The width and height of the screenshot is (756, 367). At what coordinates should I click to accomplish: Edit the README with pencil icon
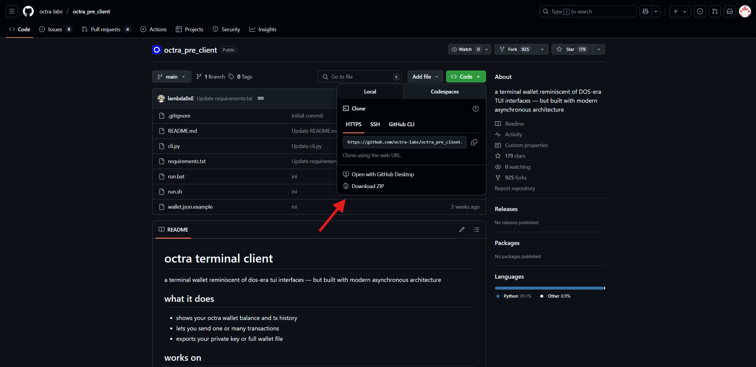(x=462, y=229)
